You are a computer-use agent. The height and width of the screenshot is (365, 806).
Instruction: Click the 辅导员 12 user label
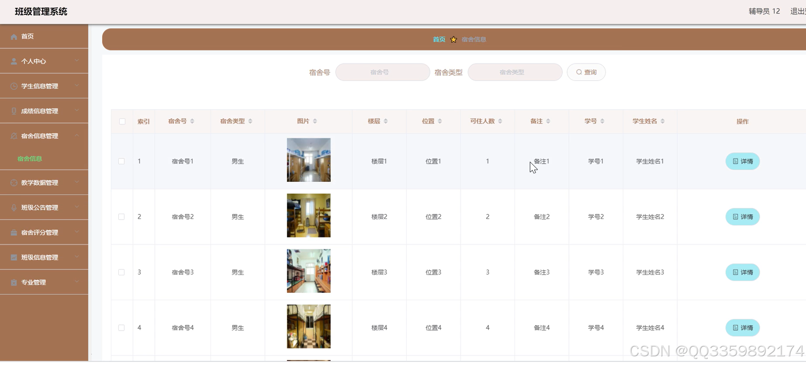pyautogui.click(x=764, y=11)
